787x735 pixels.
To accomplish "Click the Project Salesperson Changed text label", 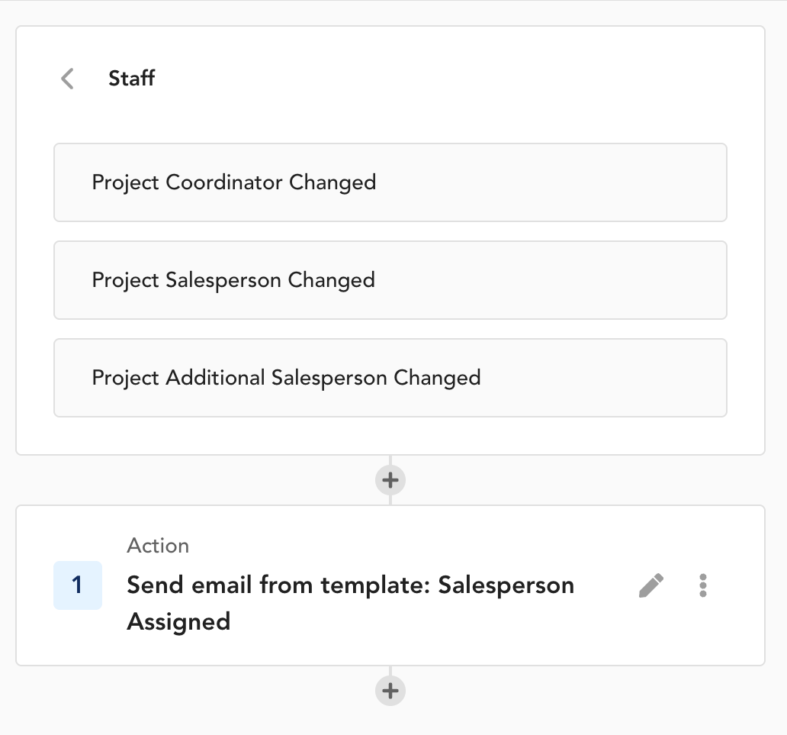I will point(233,280).
